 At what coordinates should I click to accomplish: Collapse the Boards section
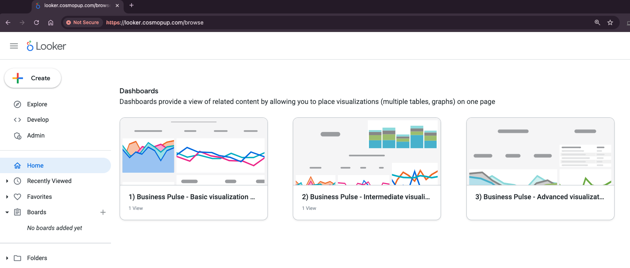point(7,212)
